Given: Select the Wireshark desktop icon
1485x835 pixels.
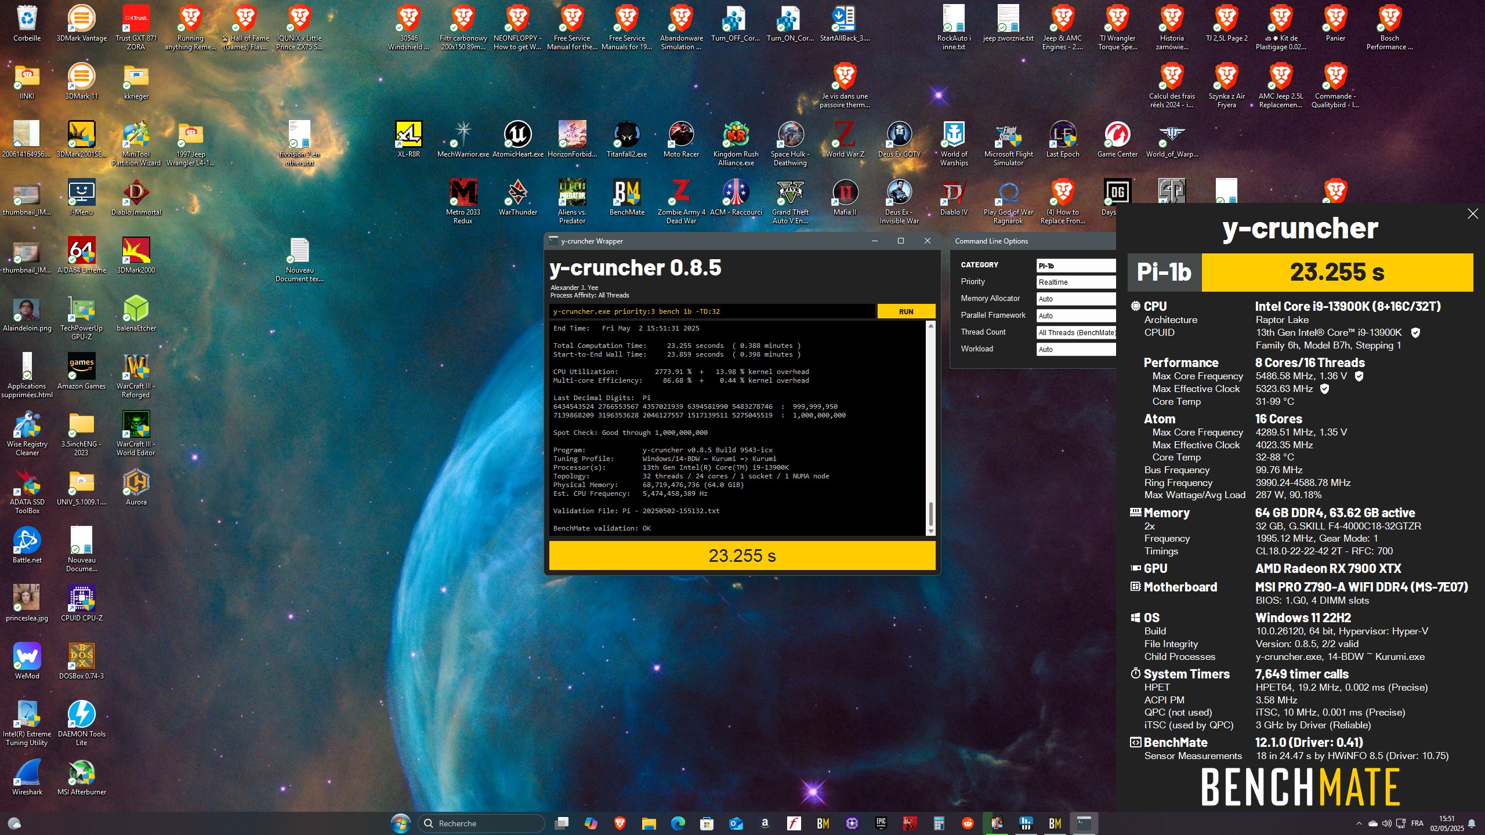Looking at the screenshot, I should (27, 778).
